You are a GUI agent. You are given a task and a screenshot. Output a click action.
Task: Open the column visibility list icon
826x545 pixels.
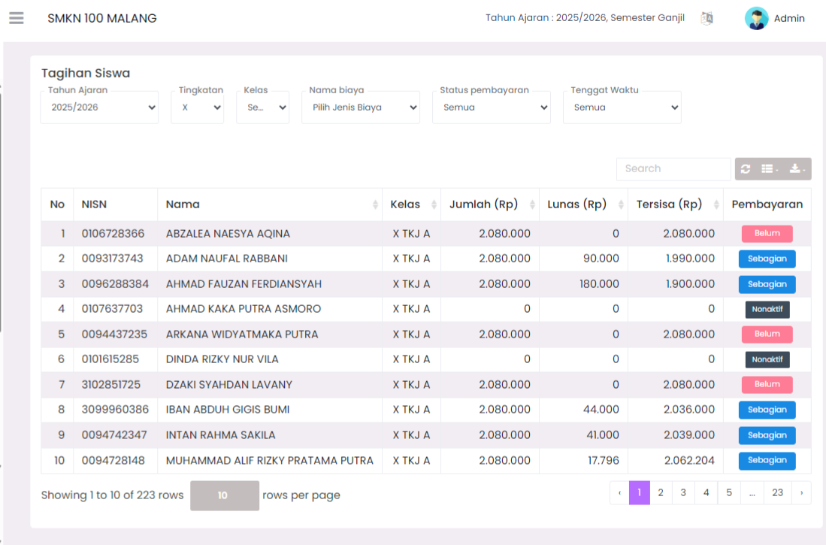click(x=770, y=169)
